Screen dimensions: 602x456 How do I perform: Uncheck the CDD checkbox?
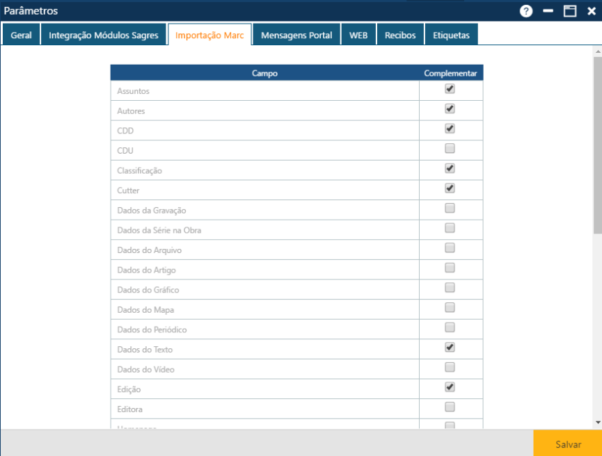[450, 130]
